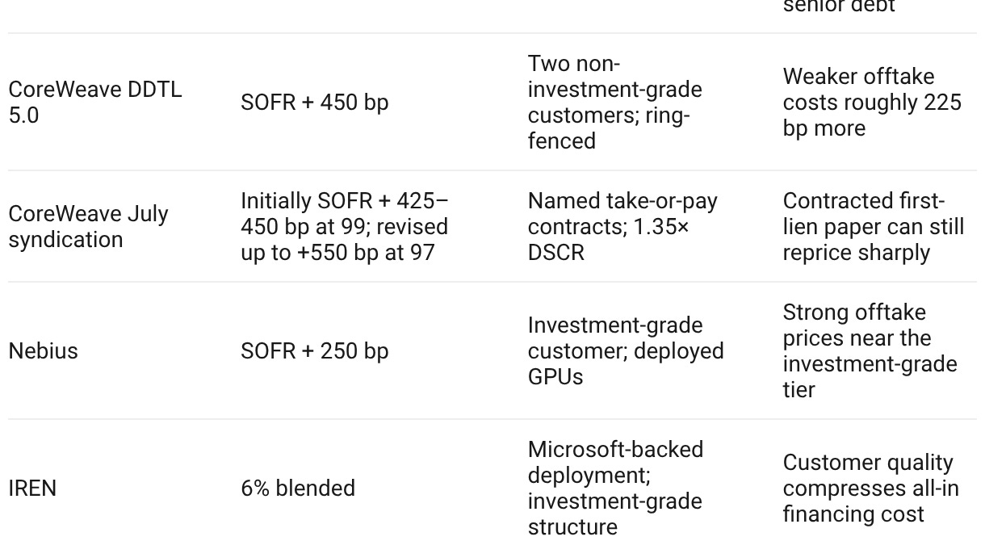Click 'investment-grade structure' text in the IREN row
Image resolution: width=985 pixels, height=541 pixels.
(615, 514)
